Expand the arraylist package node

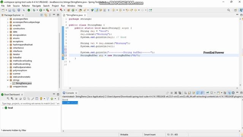pyautogui.click(x=8, y=25)
